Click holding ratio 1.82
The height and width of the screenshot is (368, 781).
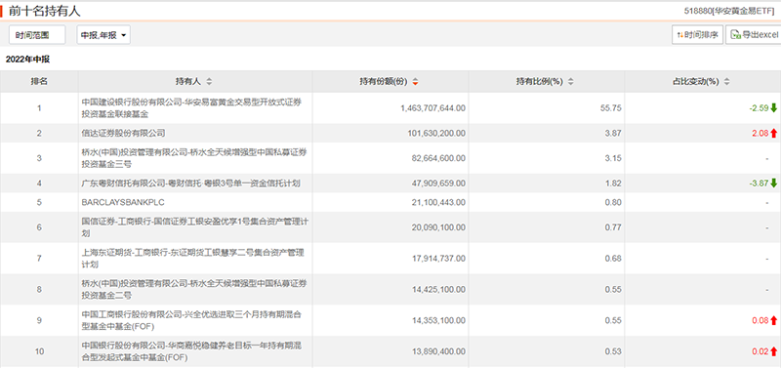(x=613, y=184)
